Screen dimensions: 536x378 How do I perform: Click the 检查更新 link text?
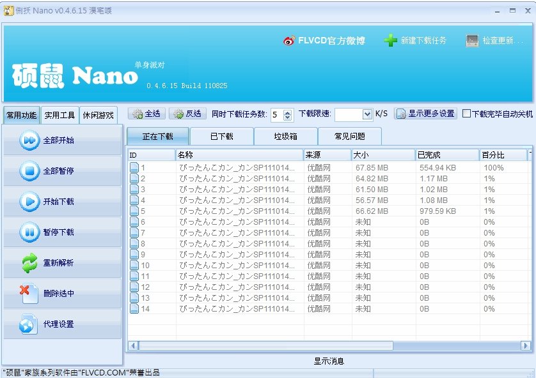[x=503, y=41]
